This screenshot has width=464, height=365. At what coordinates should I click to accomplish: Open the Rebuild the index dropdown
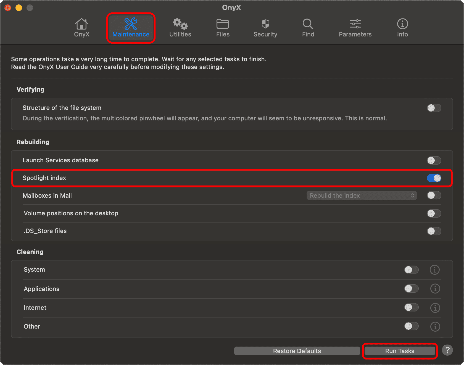[x=362, y=195]
